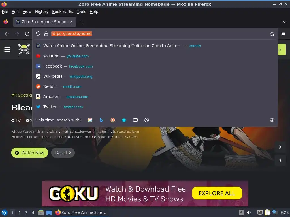290x217 pixels.
Task: Open the Tools menu
Action: pyautogui.click(x=81, y=12)
